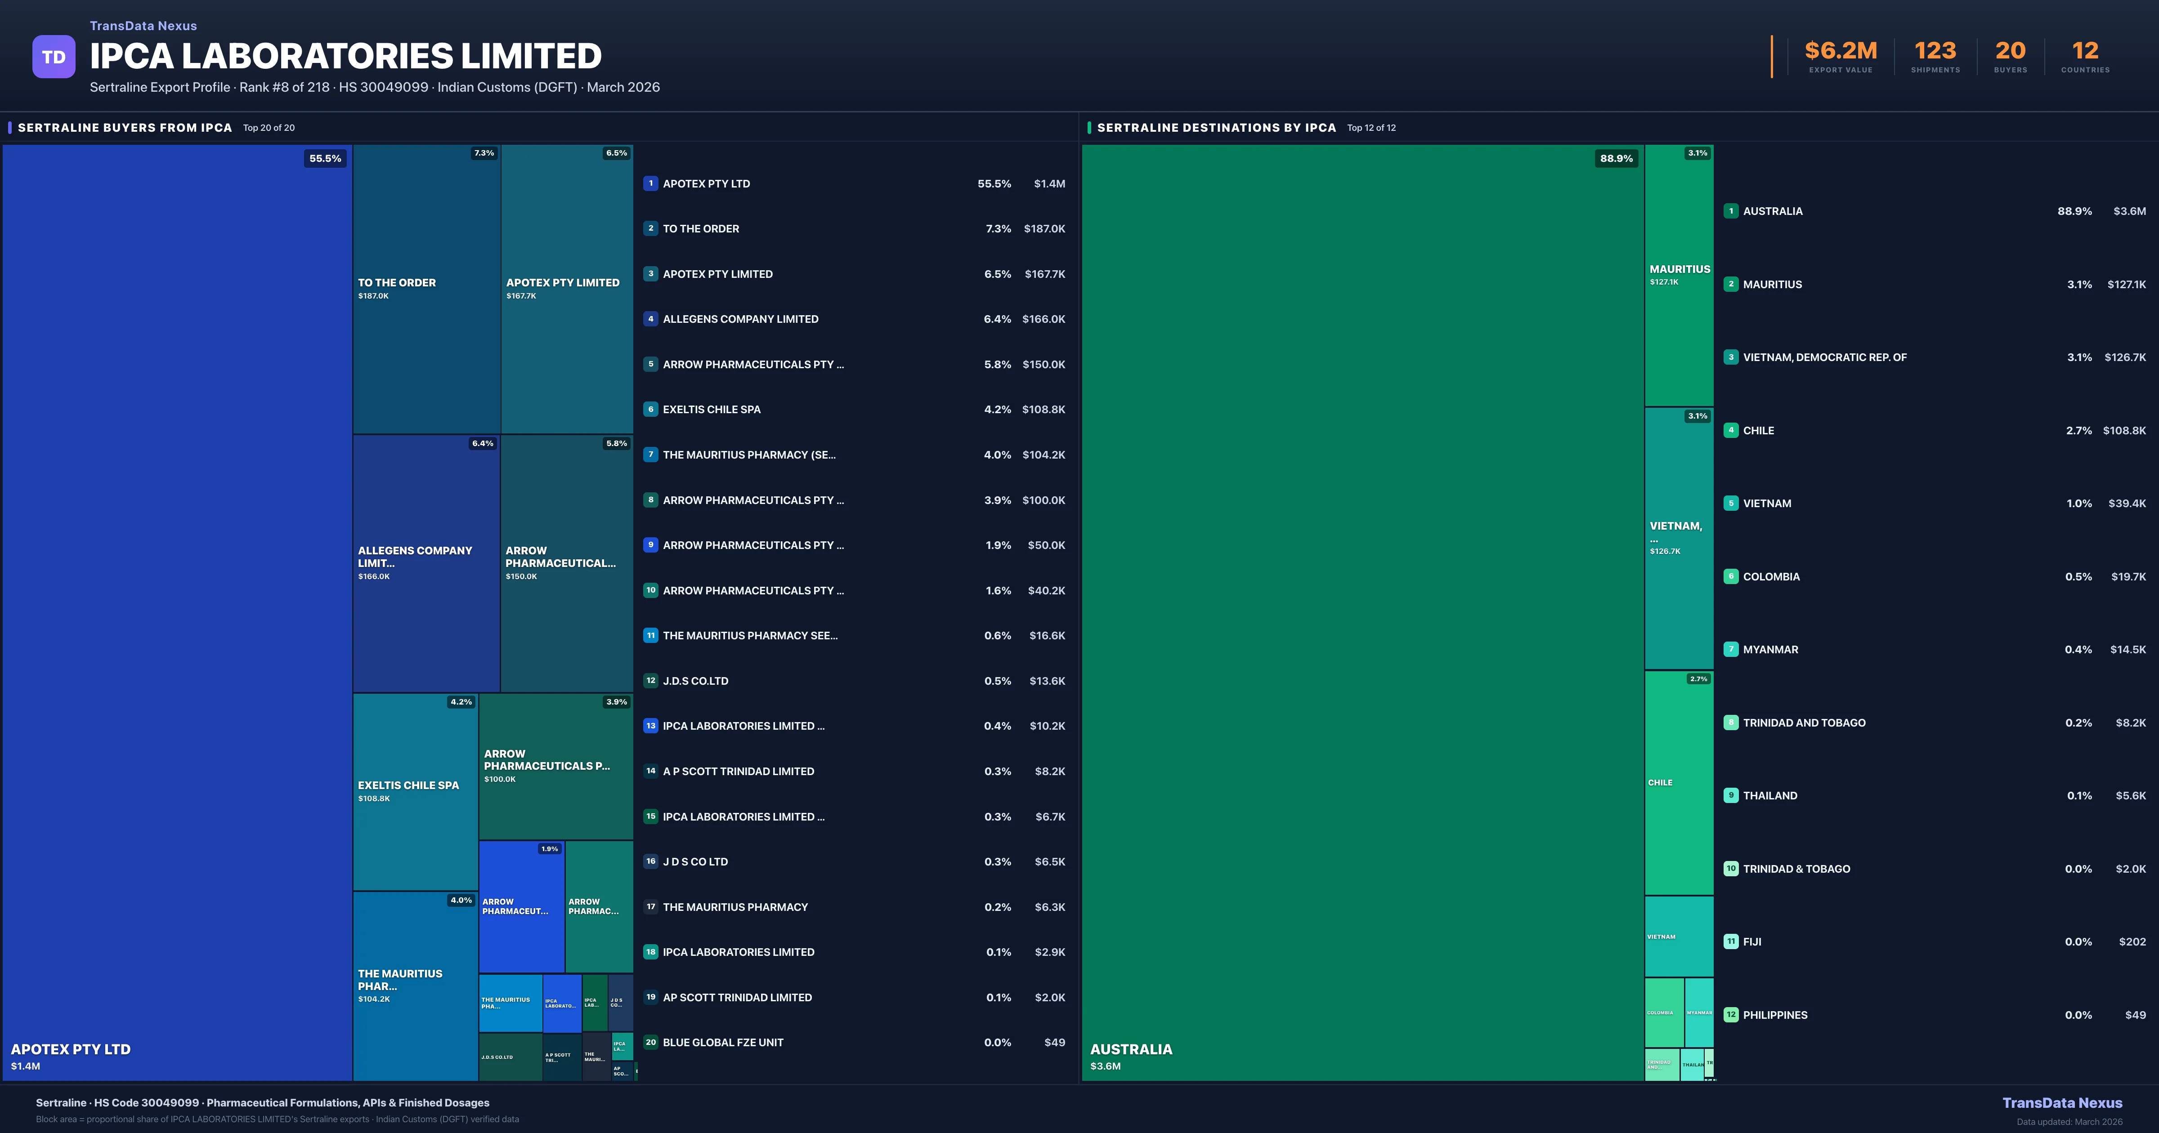The image size is (2159, 1133).
Task: Click rank badge 1 beside APOTEX PTY LTD
Action: point(650,183)
